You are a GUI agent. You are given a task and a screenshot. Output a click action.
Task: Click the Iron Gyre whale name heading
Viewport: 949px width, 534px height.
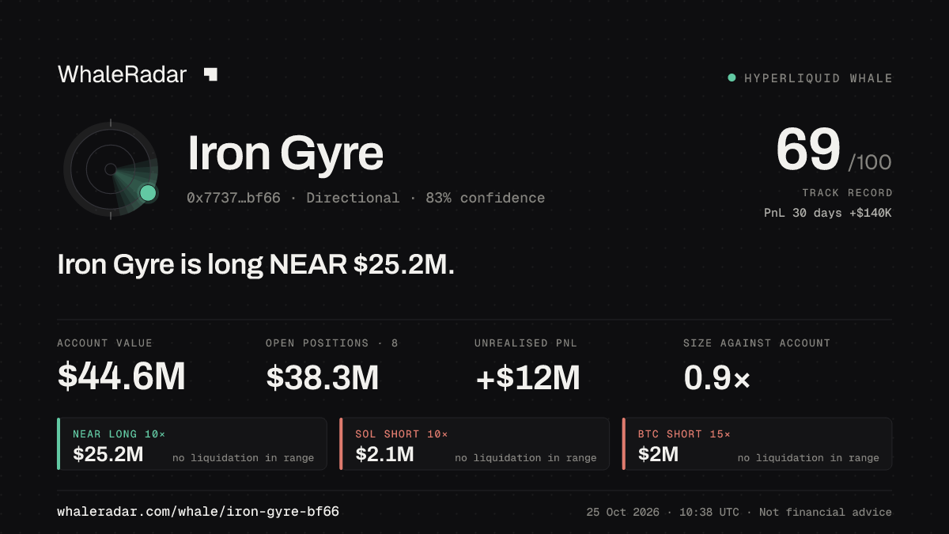[285, 153]
